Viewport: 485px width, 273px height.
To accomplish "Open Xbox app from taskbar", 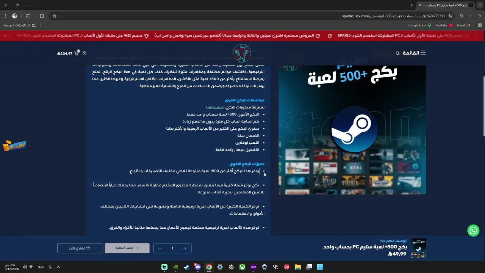I will coord(242,267).
